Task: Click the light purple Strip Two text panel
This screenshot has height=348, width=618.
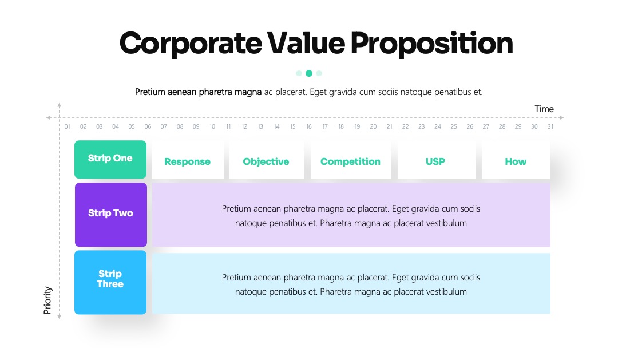Action: click(x=351, y=215)
